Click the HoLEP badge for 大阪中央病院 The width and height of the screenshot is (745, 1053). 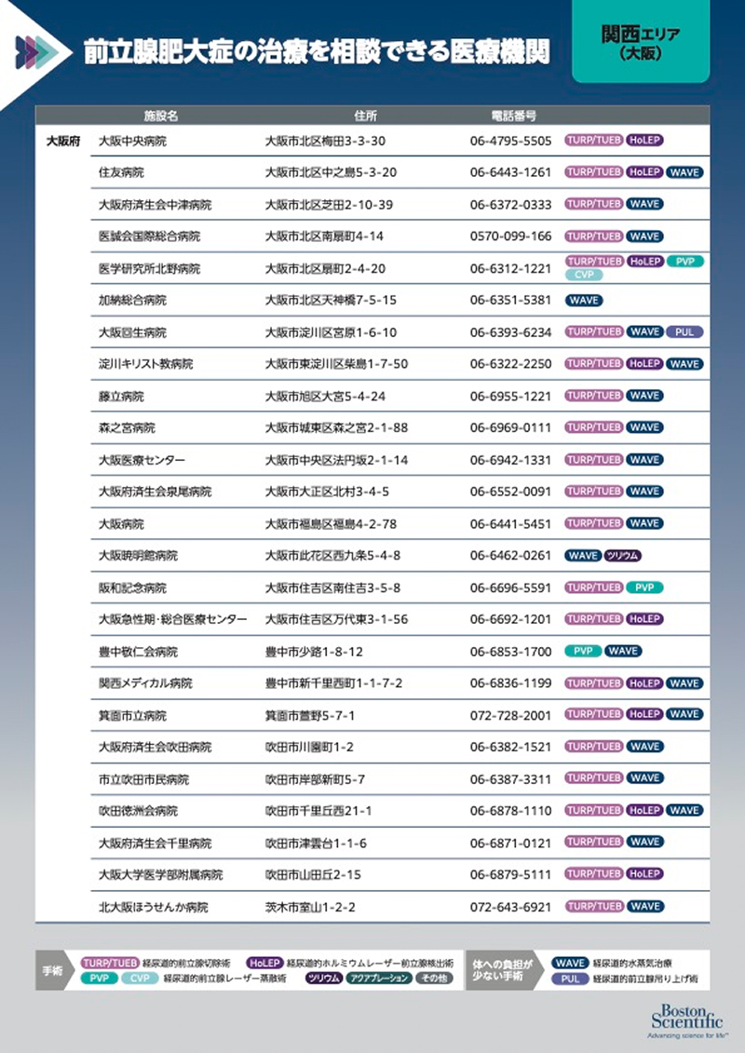pos(644,141)
